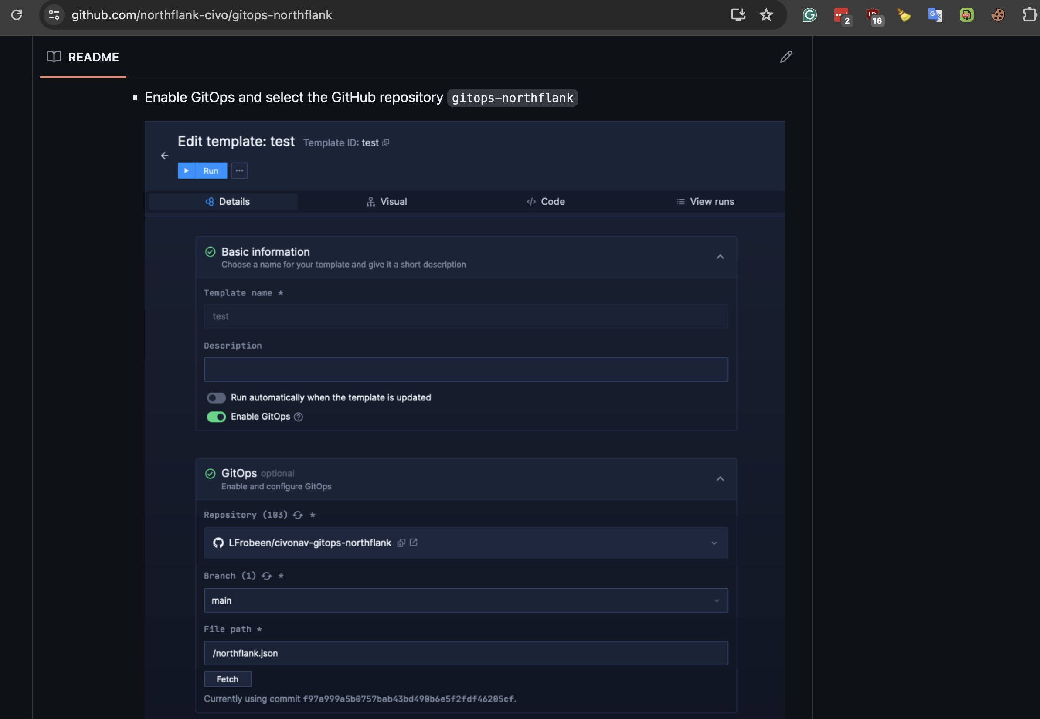Open the Branch main dropdown
Viewport: 1040px width, 719px height.
466,600
